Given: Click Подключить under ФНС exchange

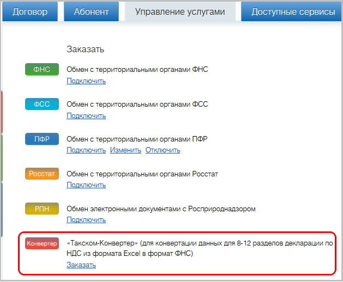Looking at the screenshot, I should point(86,81).
